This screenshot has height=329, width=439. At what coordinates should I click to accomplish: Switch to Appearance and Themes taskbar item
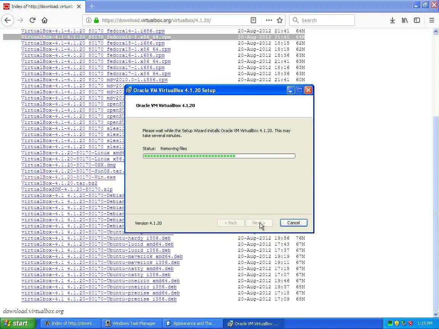[192, 323]
